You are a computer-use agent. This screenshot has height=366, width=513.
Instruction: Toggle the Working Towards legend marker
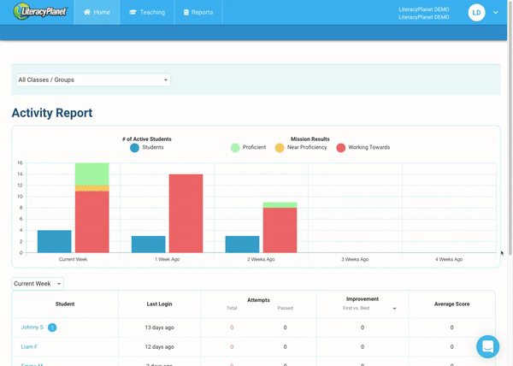tap(340, 148)
